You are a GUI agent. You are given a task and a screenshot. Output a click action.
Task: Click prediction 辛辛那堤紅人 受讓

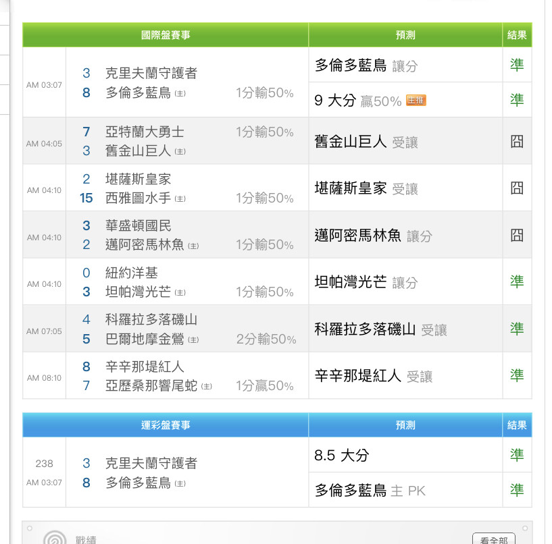click(373, 376)
